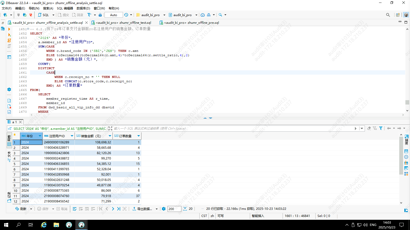Click the export data (导出数据) button
This screenshot has height=230, width=410.
tap(142, 209)
